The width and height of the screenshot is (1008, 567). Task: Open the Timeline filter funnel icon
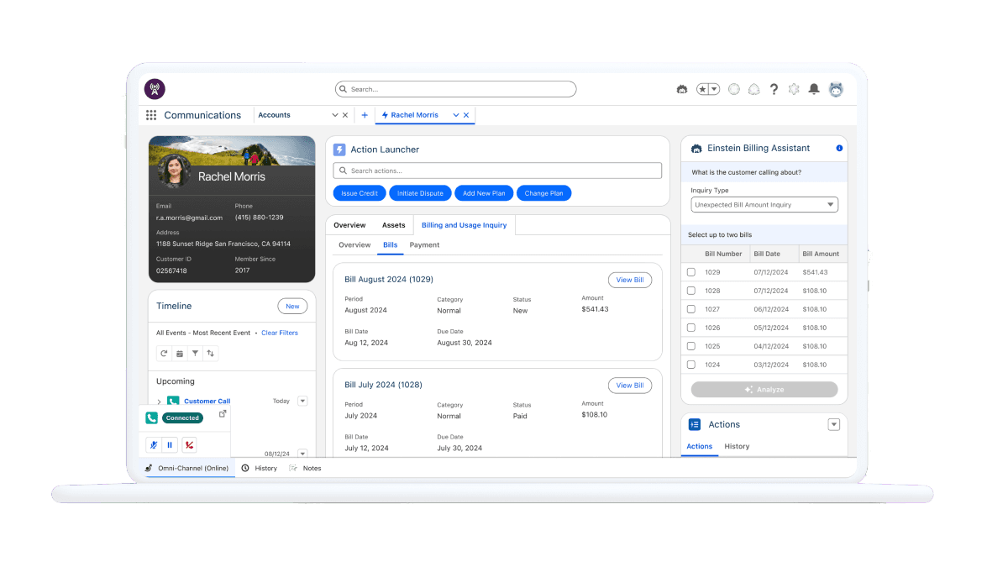[195, 354]
